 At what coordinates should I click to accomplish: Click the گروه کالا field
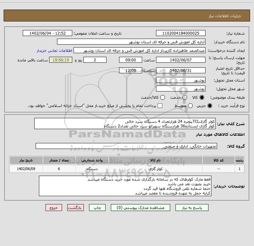coord(126,146)
